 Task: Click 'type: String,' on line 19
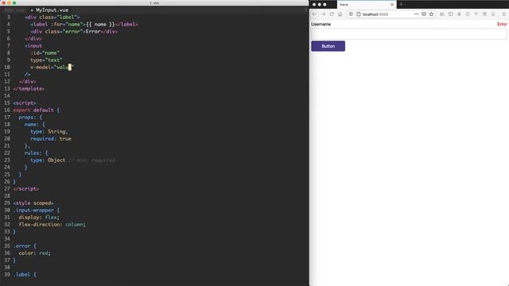(49, 131)
